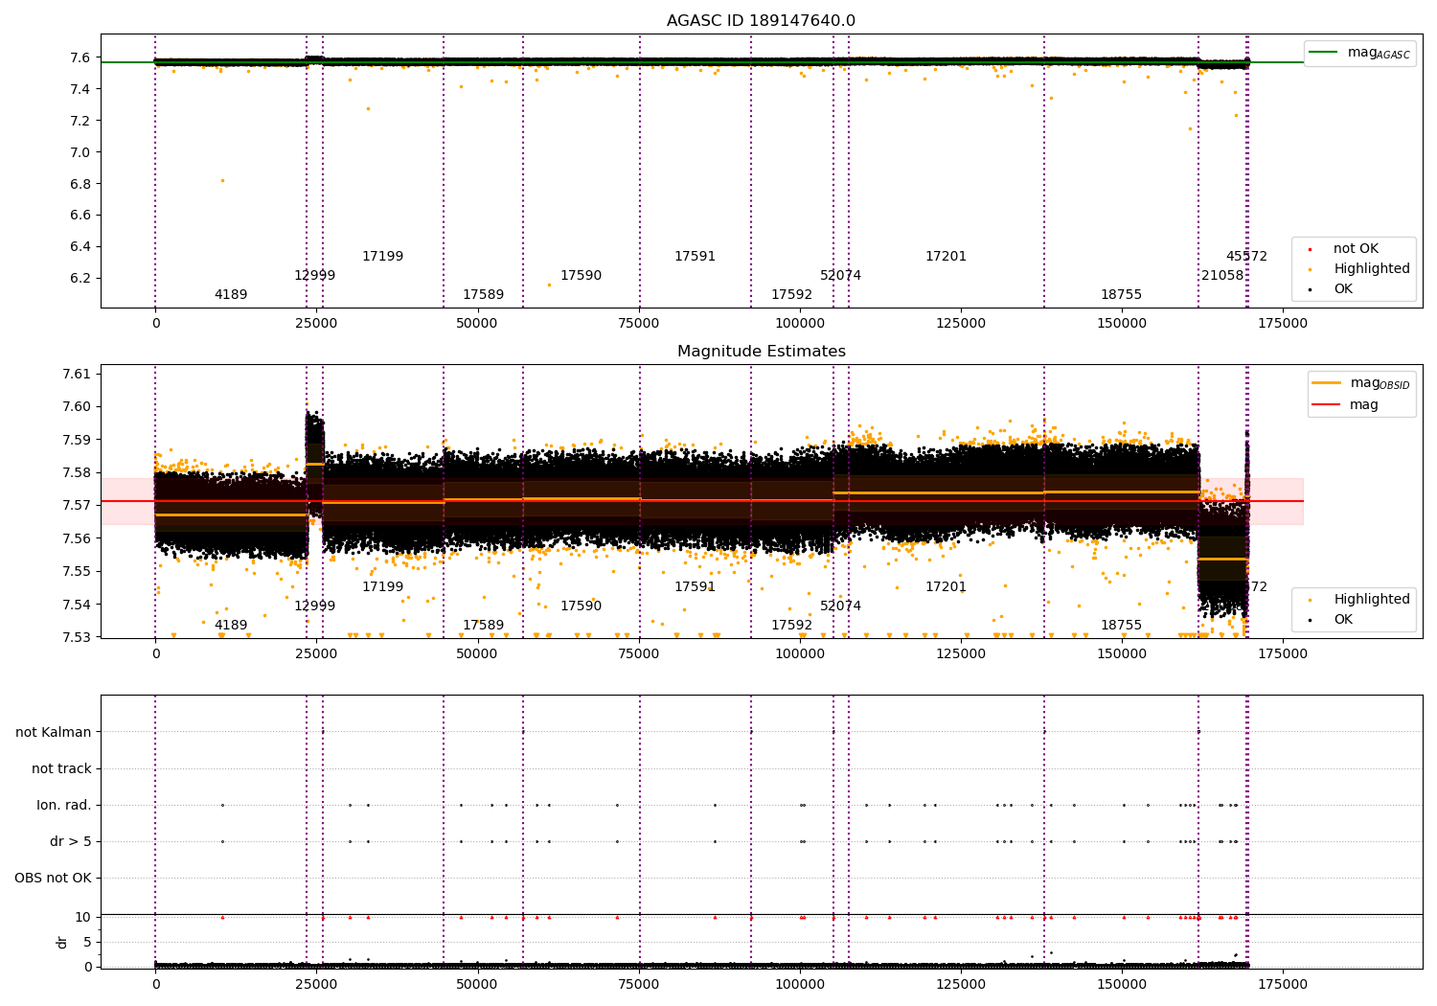This screenshot has height=1006, width=1437.
Task: Click the 'not track' axis label
Action: (x=61, y=768)
